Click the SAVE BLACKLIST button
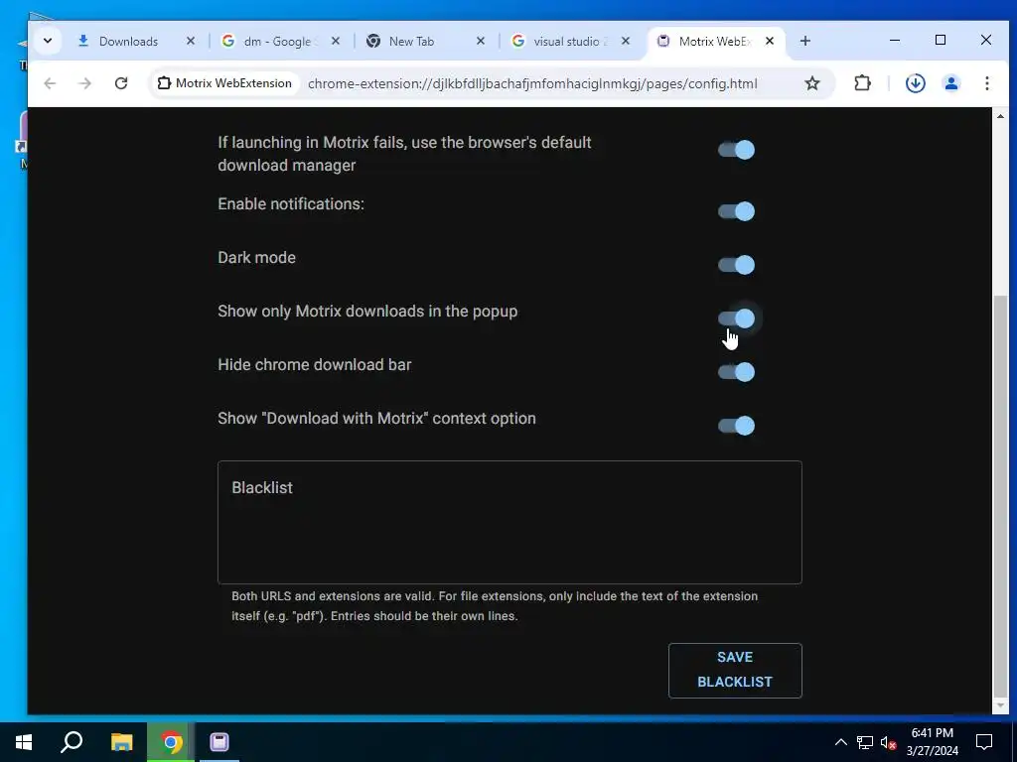The height and width of the screenshot is (762, 1017). pyautogui.click(x=735, y=670)
